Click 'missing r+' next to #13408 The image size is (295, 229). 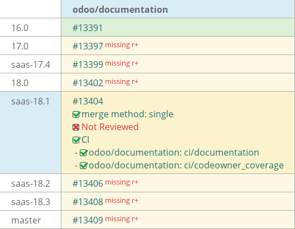pyautogui.click(x=122, y=201)
